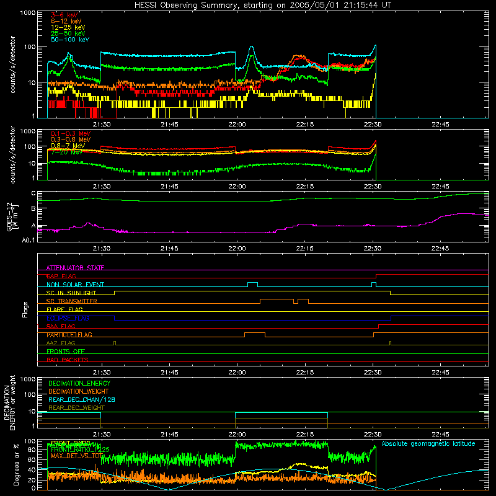Viewport: 496px width, 496px height.
Task: Select the yellow 12-25 keV legend label
Action: coord(68,27)
